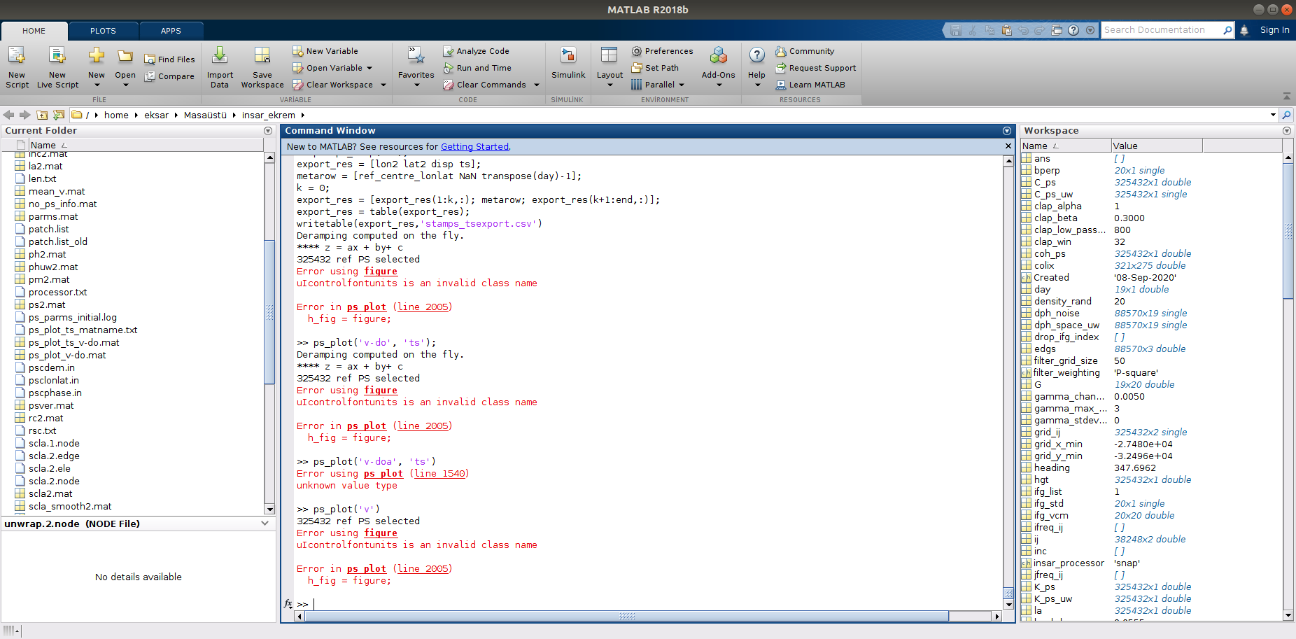Create a New Script
The image size is (1296, 639).
(x=17, y=67)
